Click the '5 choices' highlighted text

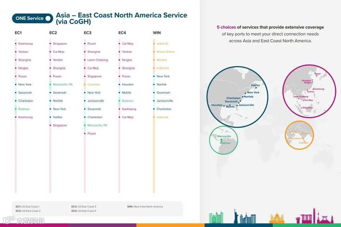(x=226, y=27)
